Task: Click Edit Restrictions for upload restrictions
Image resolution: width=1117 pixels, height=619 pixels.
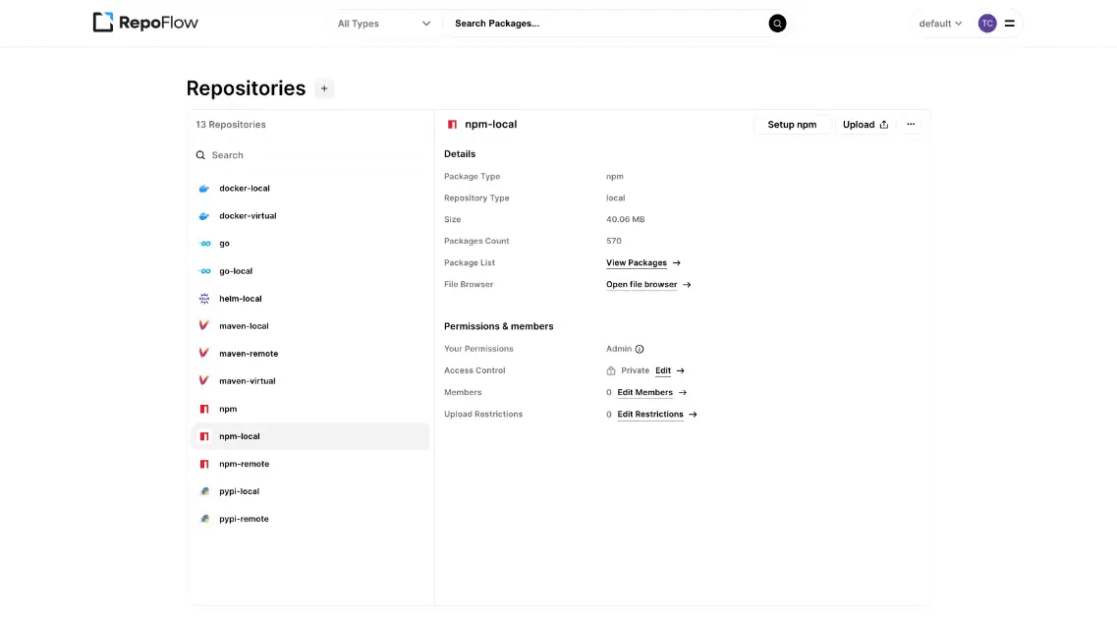Action: [x=650, y=414]
